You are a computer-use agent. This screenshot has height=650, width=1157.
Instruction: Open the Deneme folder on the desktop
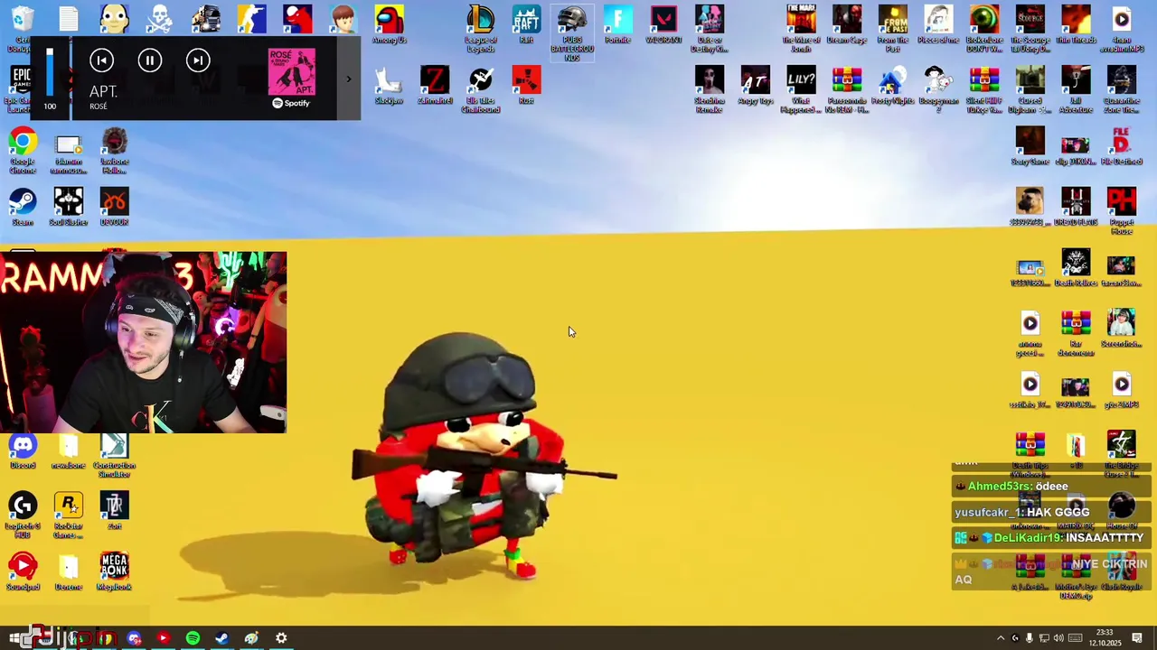(x=69, y=572)
